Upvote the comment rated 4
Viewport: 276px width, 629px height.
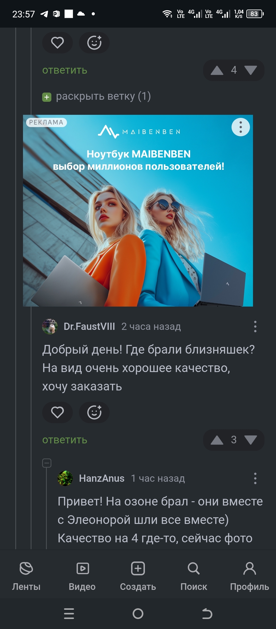tap(217, 70)
